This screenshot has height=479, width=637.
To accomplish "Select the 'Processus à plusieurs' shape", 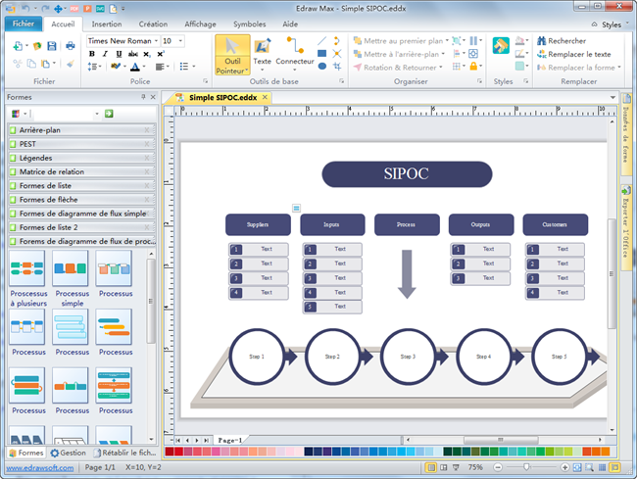I will [x=28, y=268].
